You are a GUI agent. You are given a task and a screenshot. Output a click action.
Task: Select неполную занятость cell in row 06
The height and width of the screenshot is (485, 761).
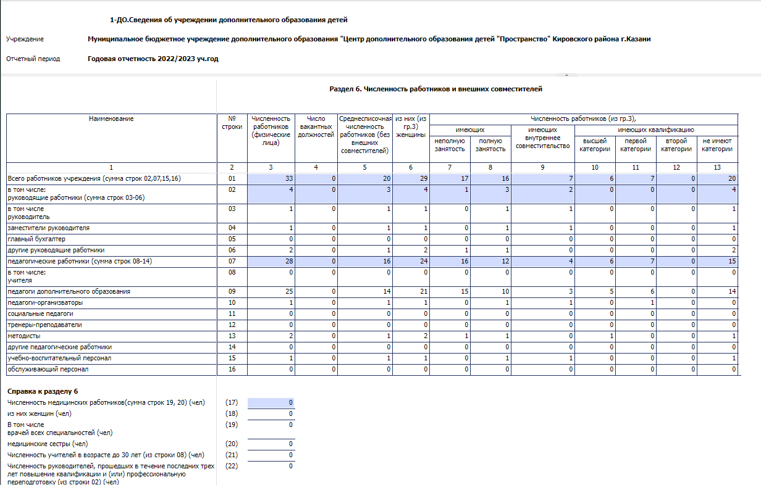click(450, 250)
